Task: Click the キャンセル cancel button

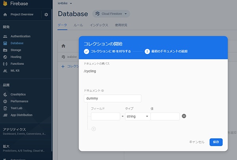Action: [197, 142]
